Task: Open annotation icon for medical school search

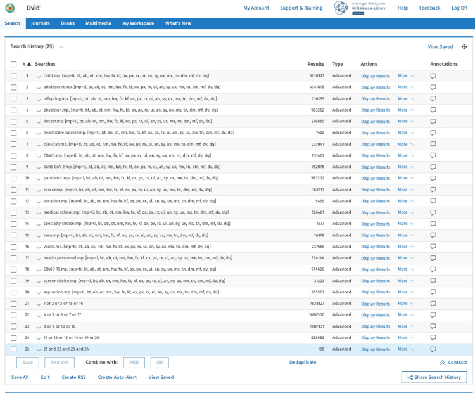Action: tap(433, 212)
